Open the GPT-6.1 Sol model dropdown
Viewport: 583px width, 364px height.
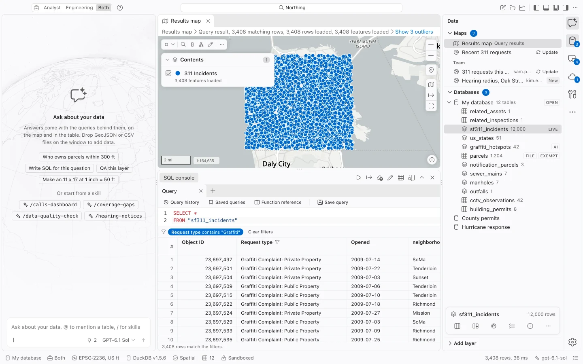pyautogui.click(x=119, y=340)
